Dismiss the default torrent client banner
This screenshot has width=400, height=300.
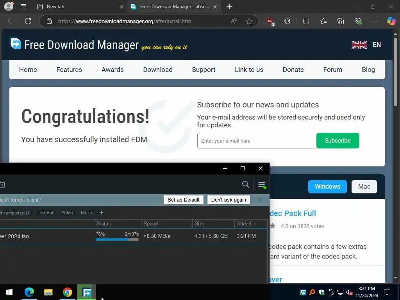click(x=259, y=200)
